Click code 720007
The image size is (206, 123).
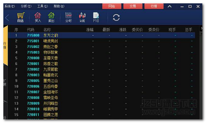[33, 92]
